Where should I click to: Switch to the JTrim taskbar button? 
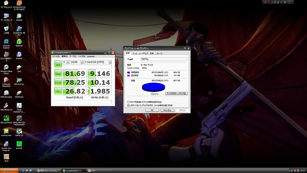99,171
